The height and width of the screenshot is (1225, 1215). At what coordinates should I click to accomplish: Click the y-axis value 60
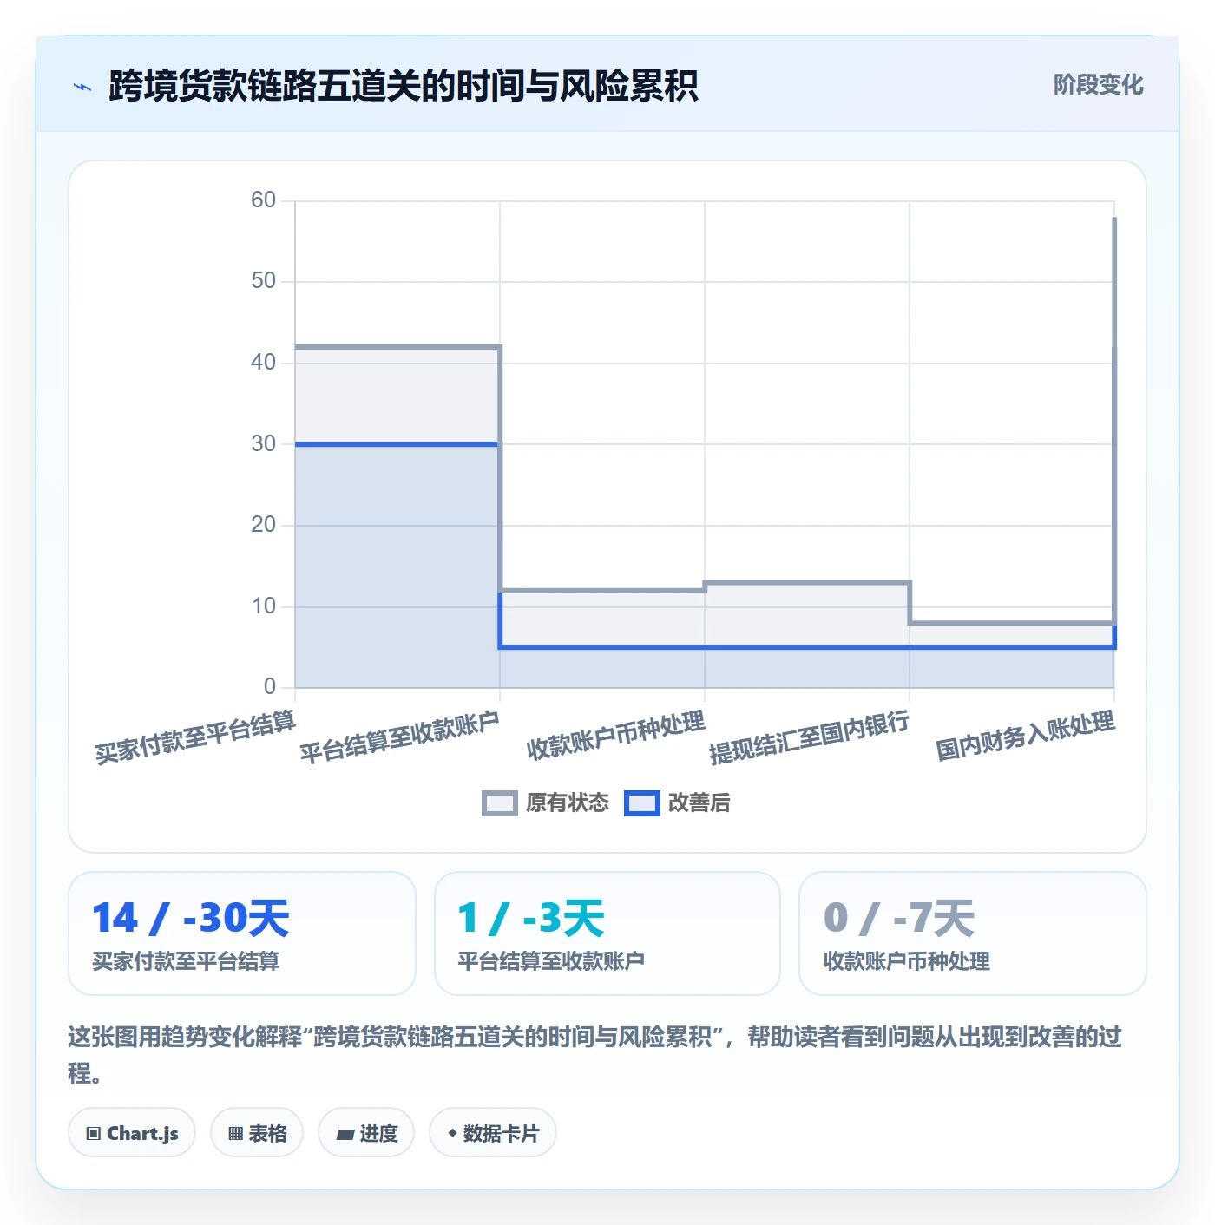[263, 200]
